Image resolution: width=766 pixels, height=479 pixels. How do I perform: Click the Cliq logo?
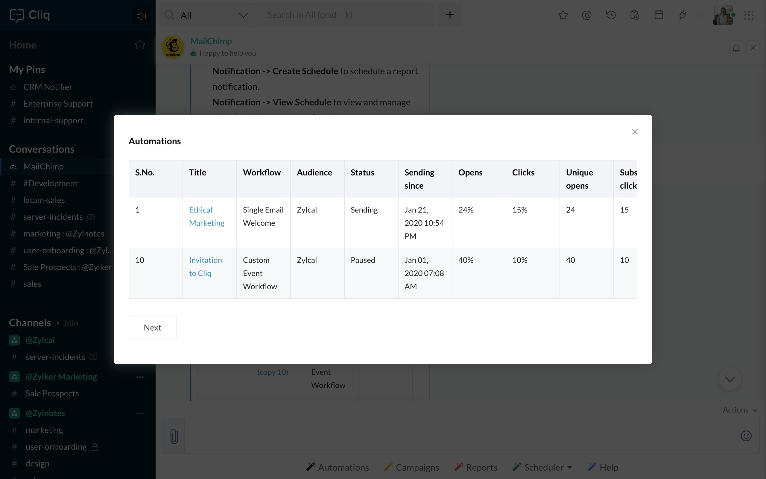[x=30, y=15]
